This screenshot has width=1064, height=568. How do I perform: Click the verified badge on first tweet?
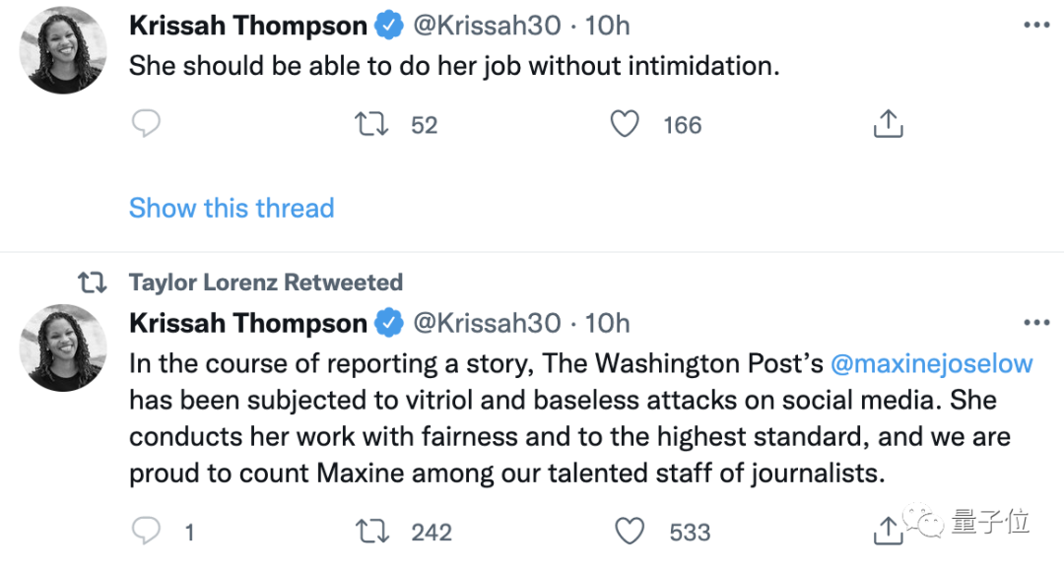(389, 27)
